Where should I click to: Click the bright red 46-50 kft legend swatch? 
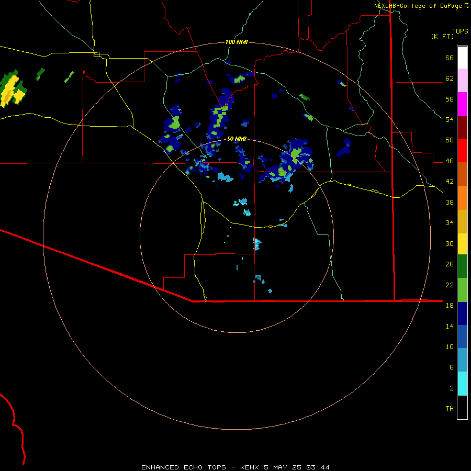(462, 151)
